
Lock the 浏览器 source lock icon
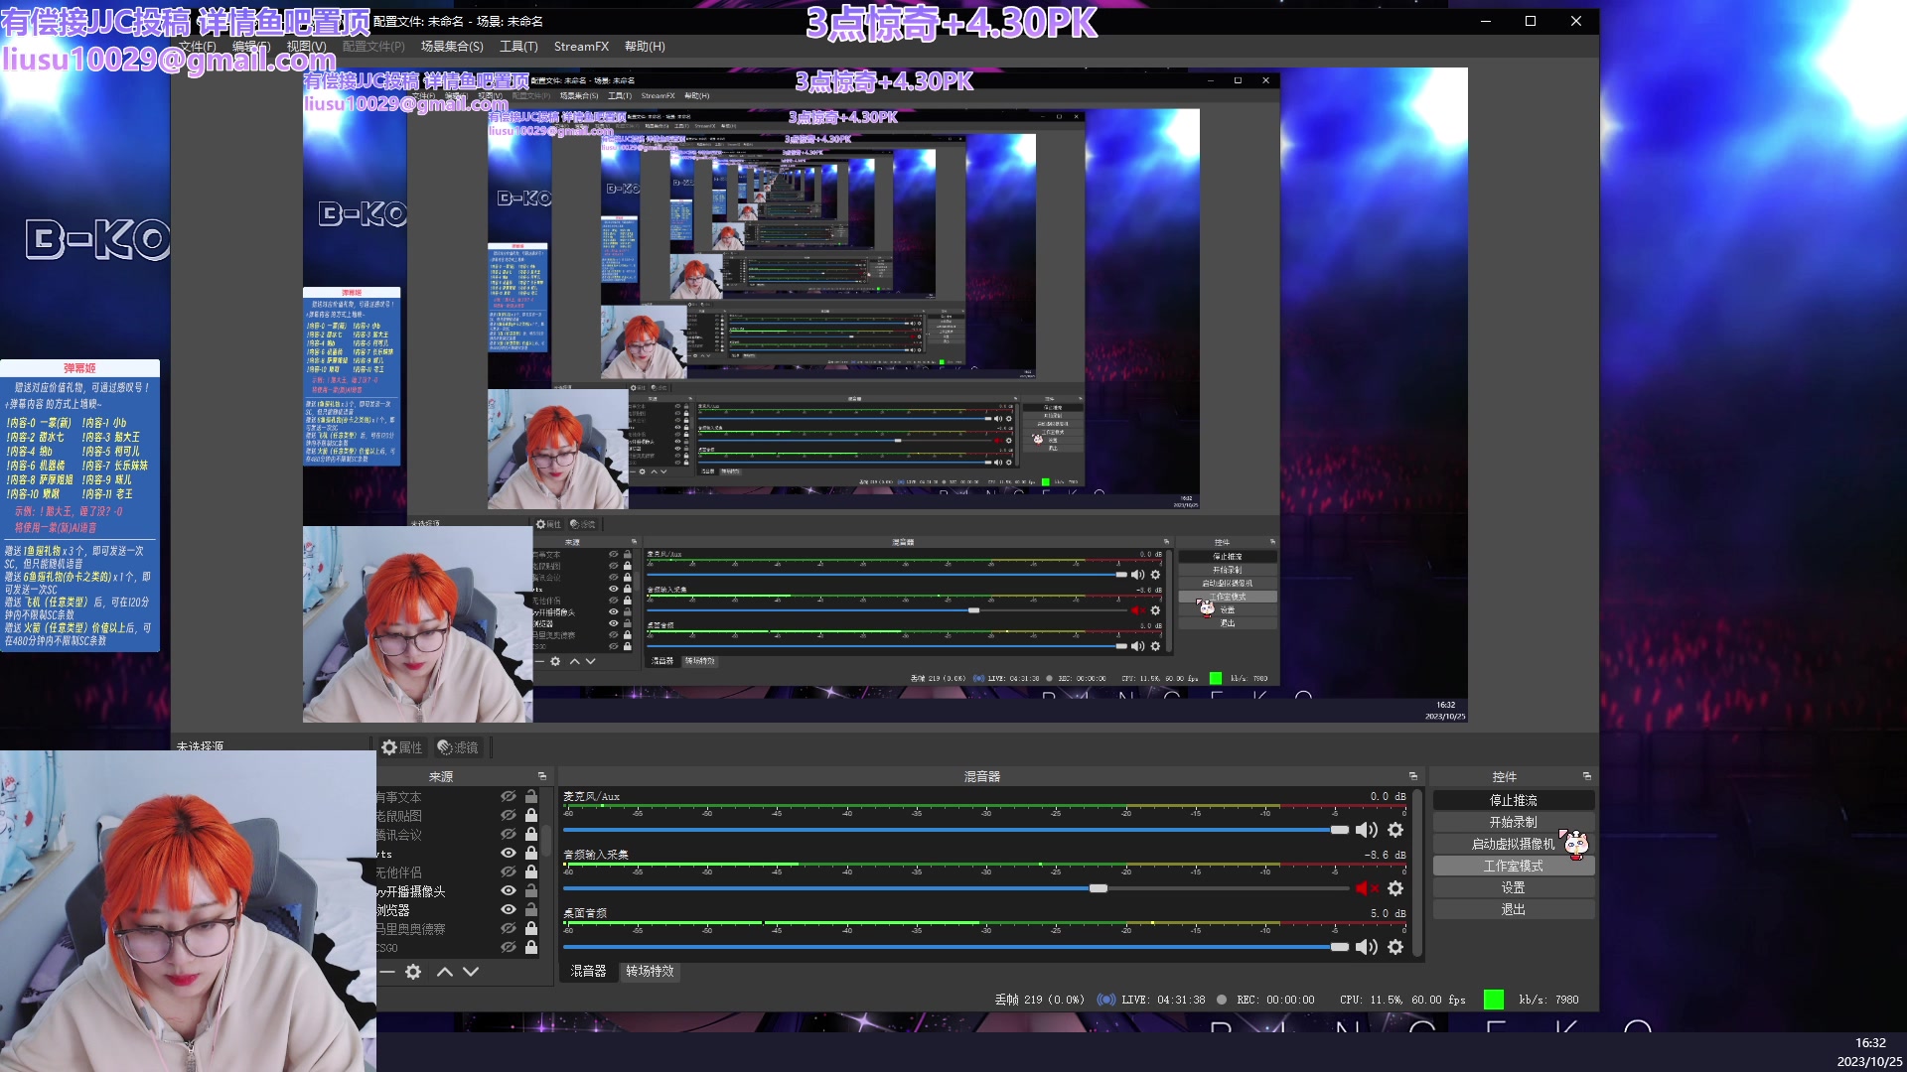(531, 910)
